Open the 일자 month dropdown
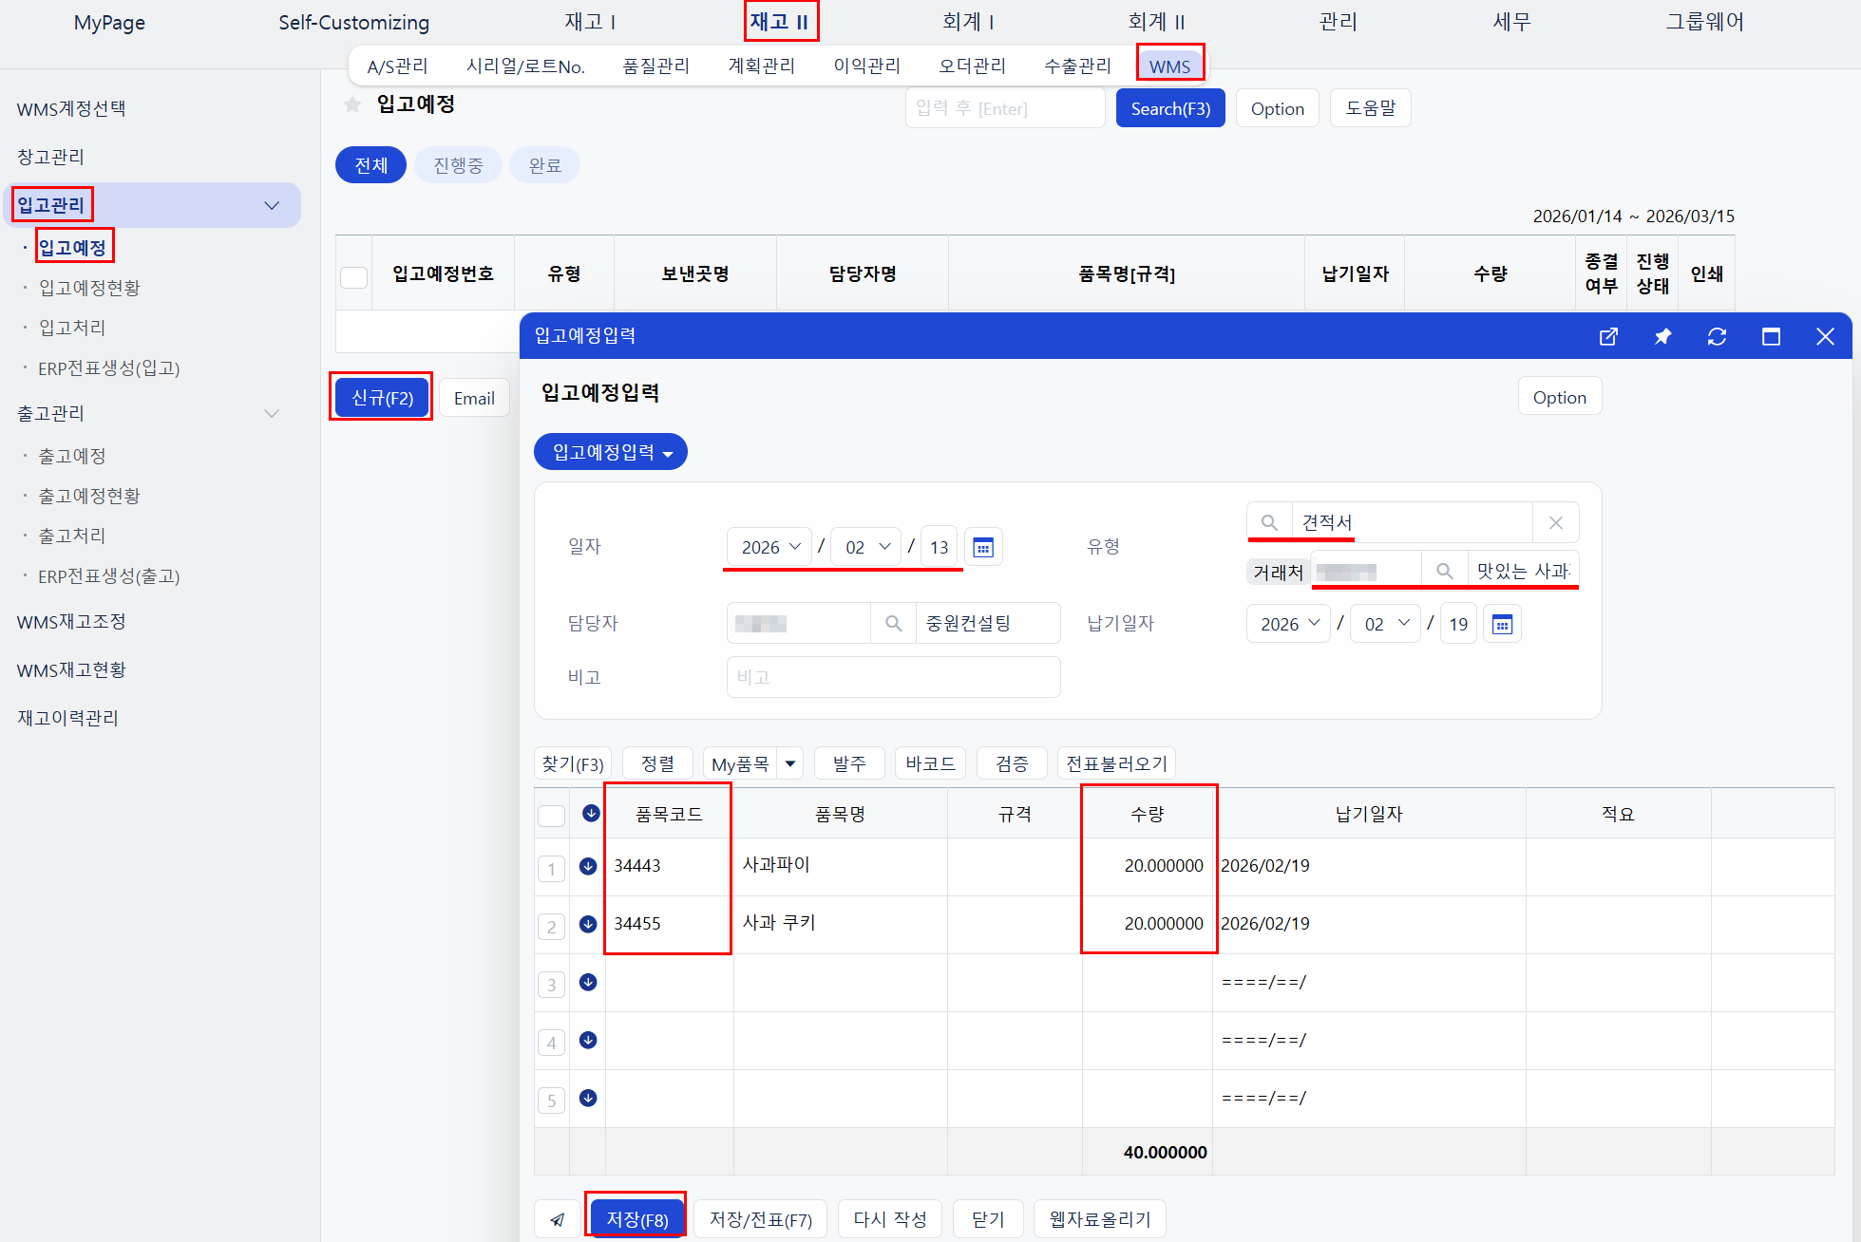The height and width of the screenshot is (1242, 1861). pyautogui.click(x=866, y=547)
